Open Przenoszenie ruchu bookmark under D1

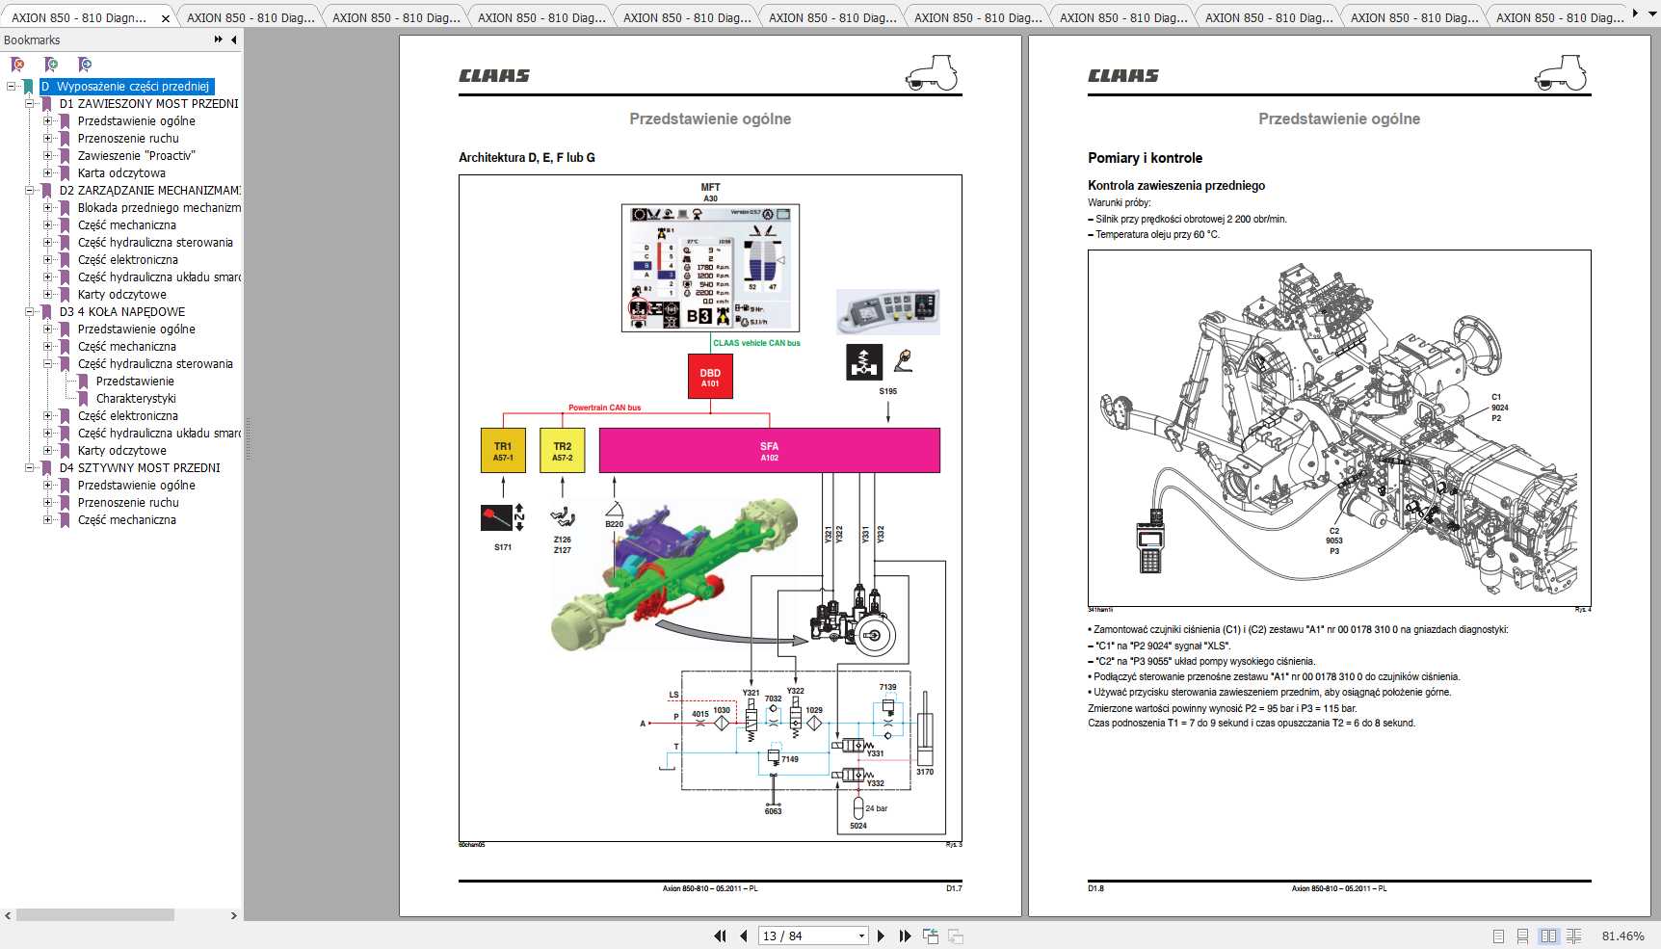128,138
